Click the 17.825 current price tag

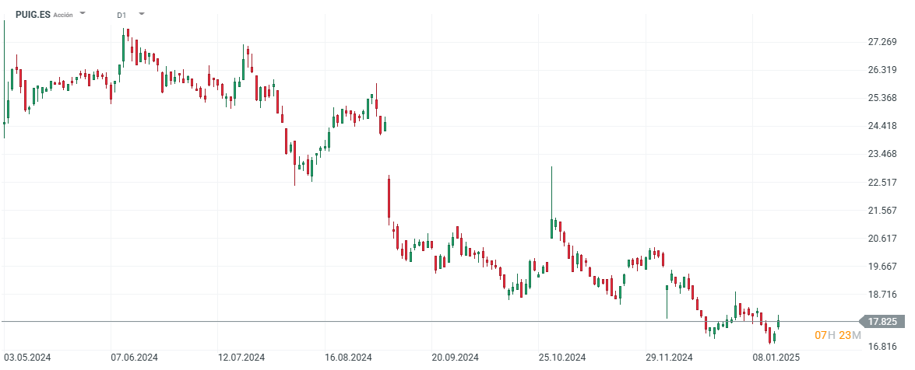pos(883,321)
